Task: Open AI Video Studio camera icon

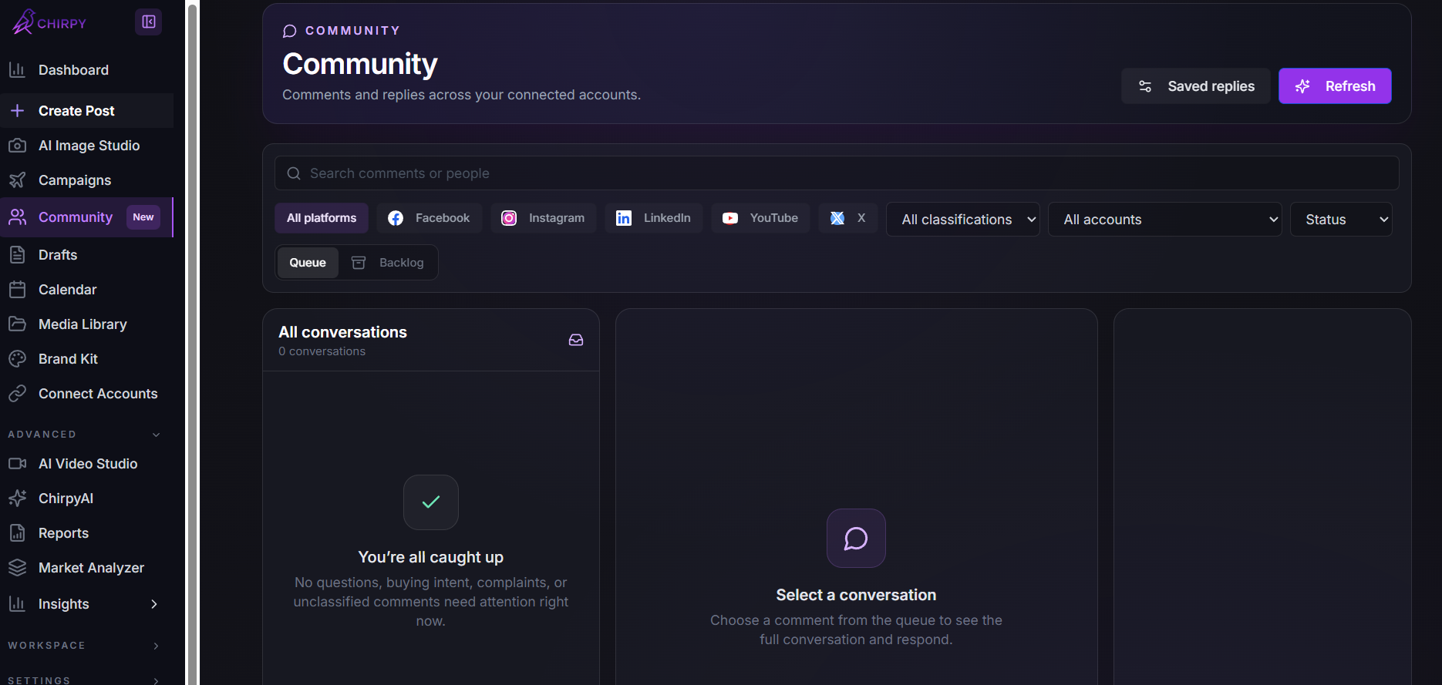Action: coord(18,464)
